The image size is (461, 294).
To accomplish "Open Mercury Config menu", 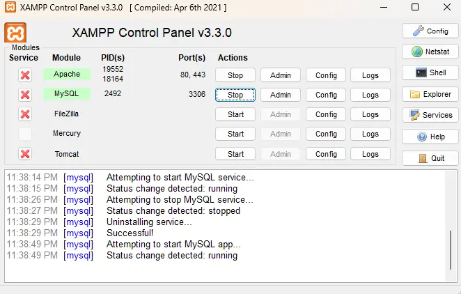I will point(326,134).
